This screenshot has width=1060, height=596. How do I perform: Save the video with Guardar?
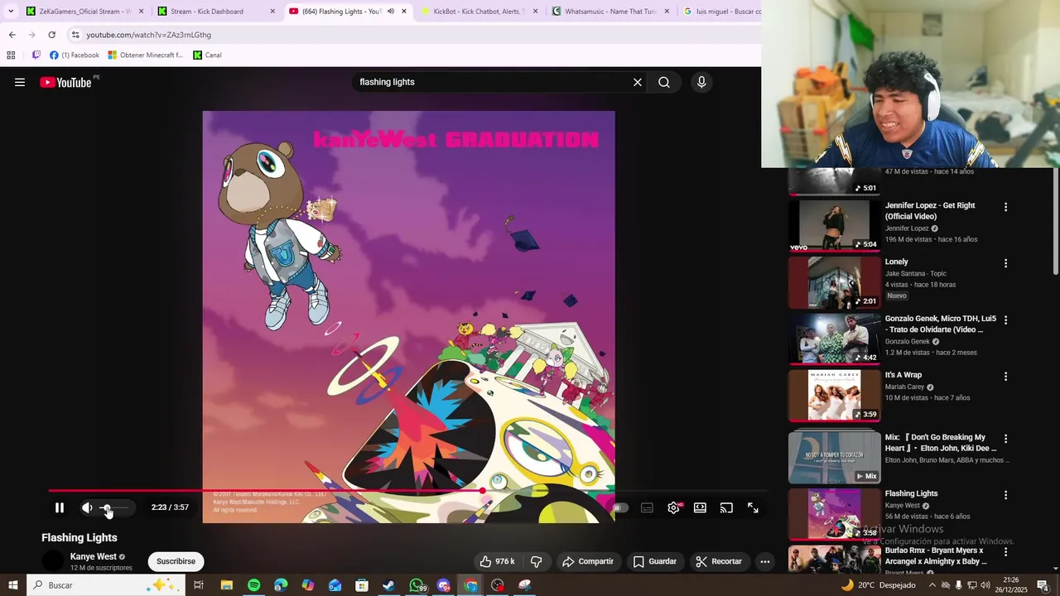[x=655, y=561]
